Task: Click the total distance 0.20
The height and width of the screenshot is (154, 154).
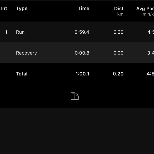Action: pos(118,74)
